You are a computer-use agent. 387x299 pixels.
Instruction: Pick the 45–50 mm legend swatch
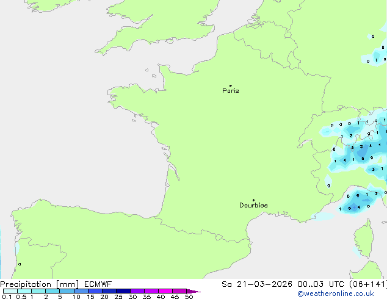[179, 291]
